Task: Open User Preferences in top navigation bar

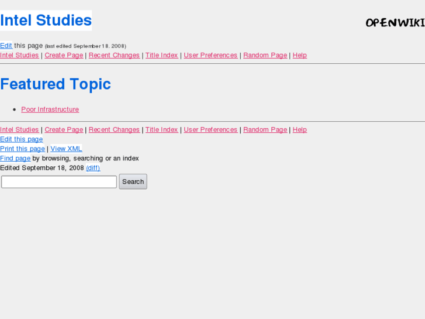Action: coord(210,55)
